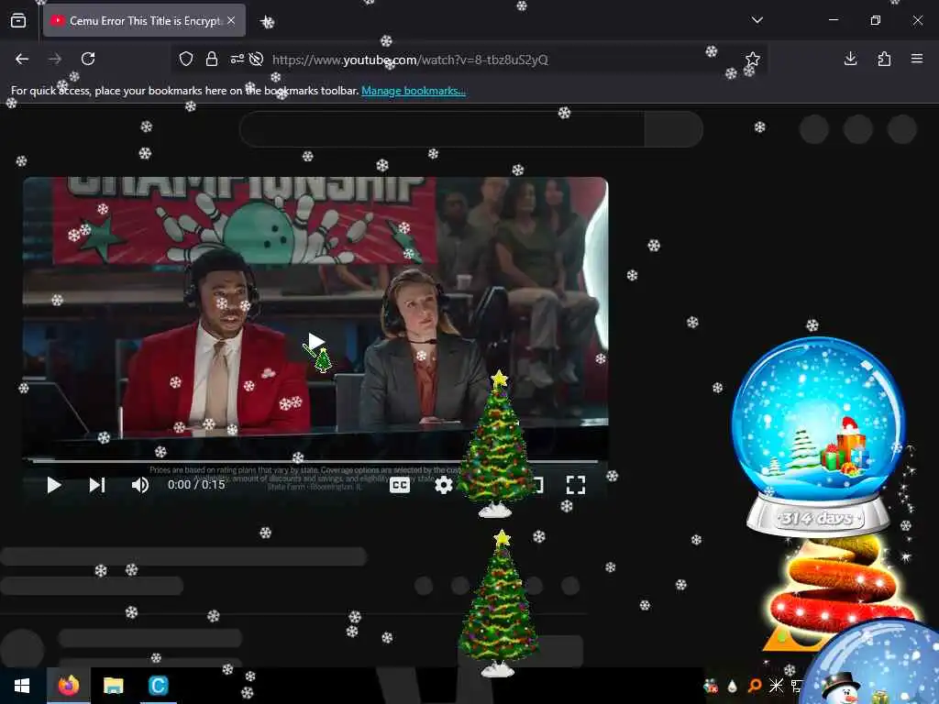The width and height of the screenshot is (939, 704).
Task: Start the video with the bottom-bar play button
Action: pyautogui.click(x=54, y=485)
